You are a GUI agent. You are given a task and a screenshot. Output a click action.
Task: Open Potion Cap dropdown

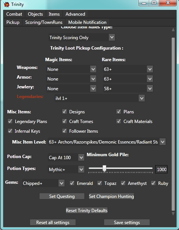tap(66, 158)
